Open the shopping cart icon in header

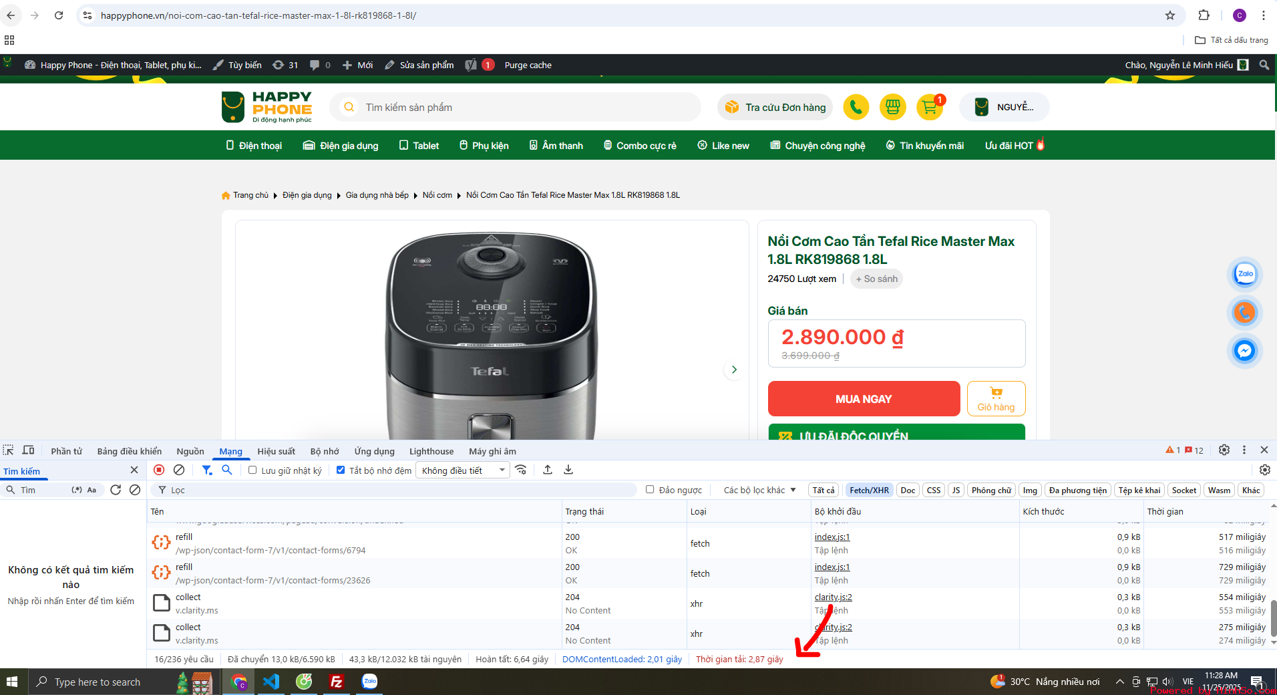tap(929, 107)
